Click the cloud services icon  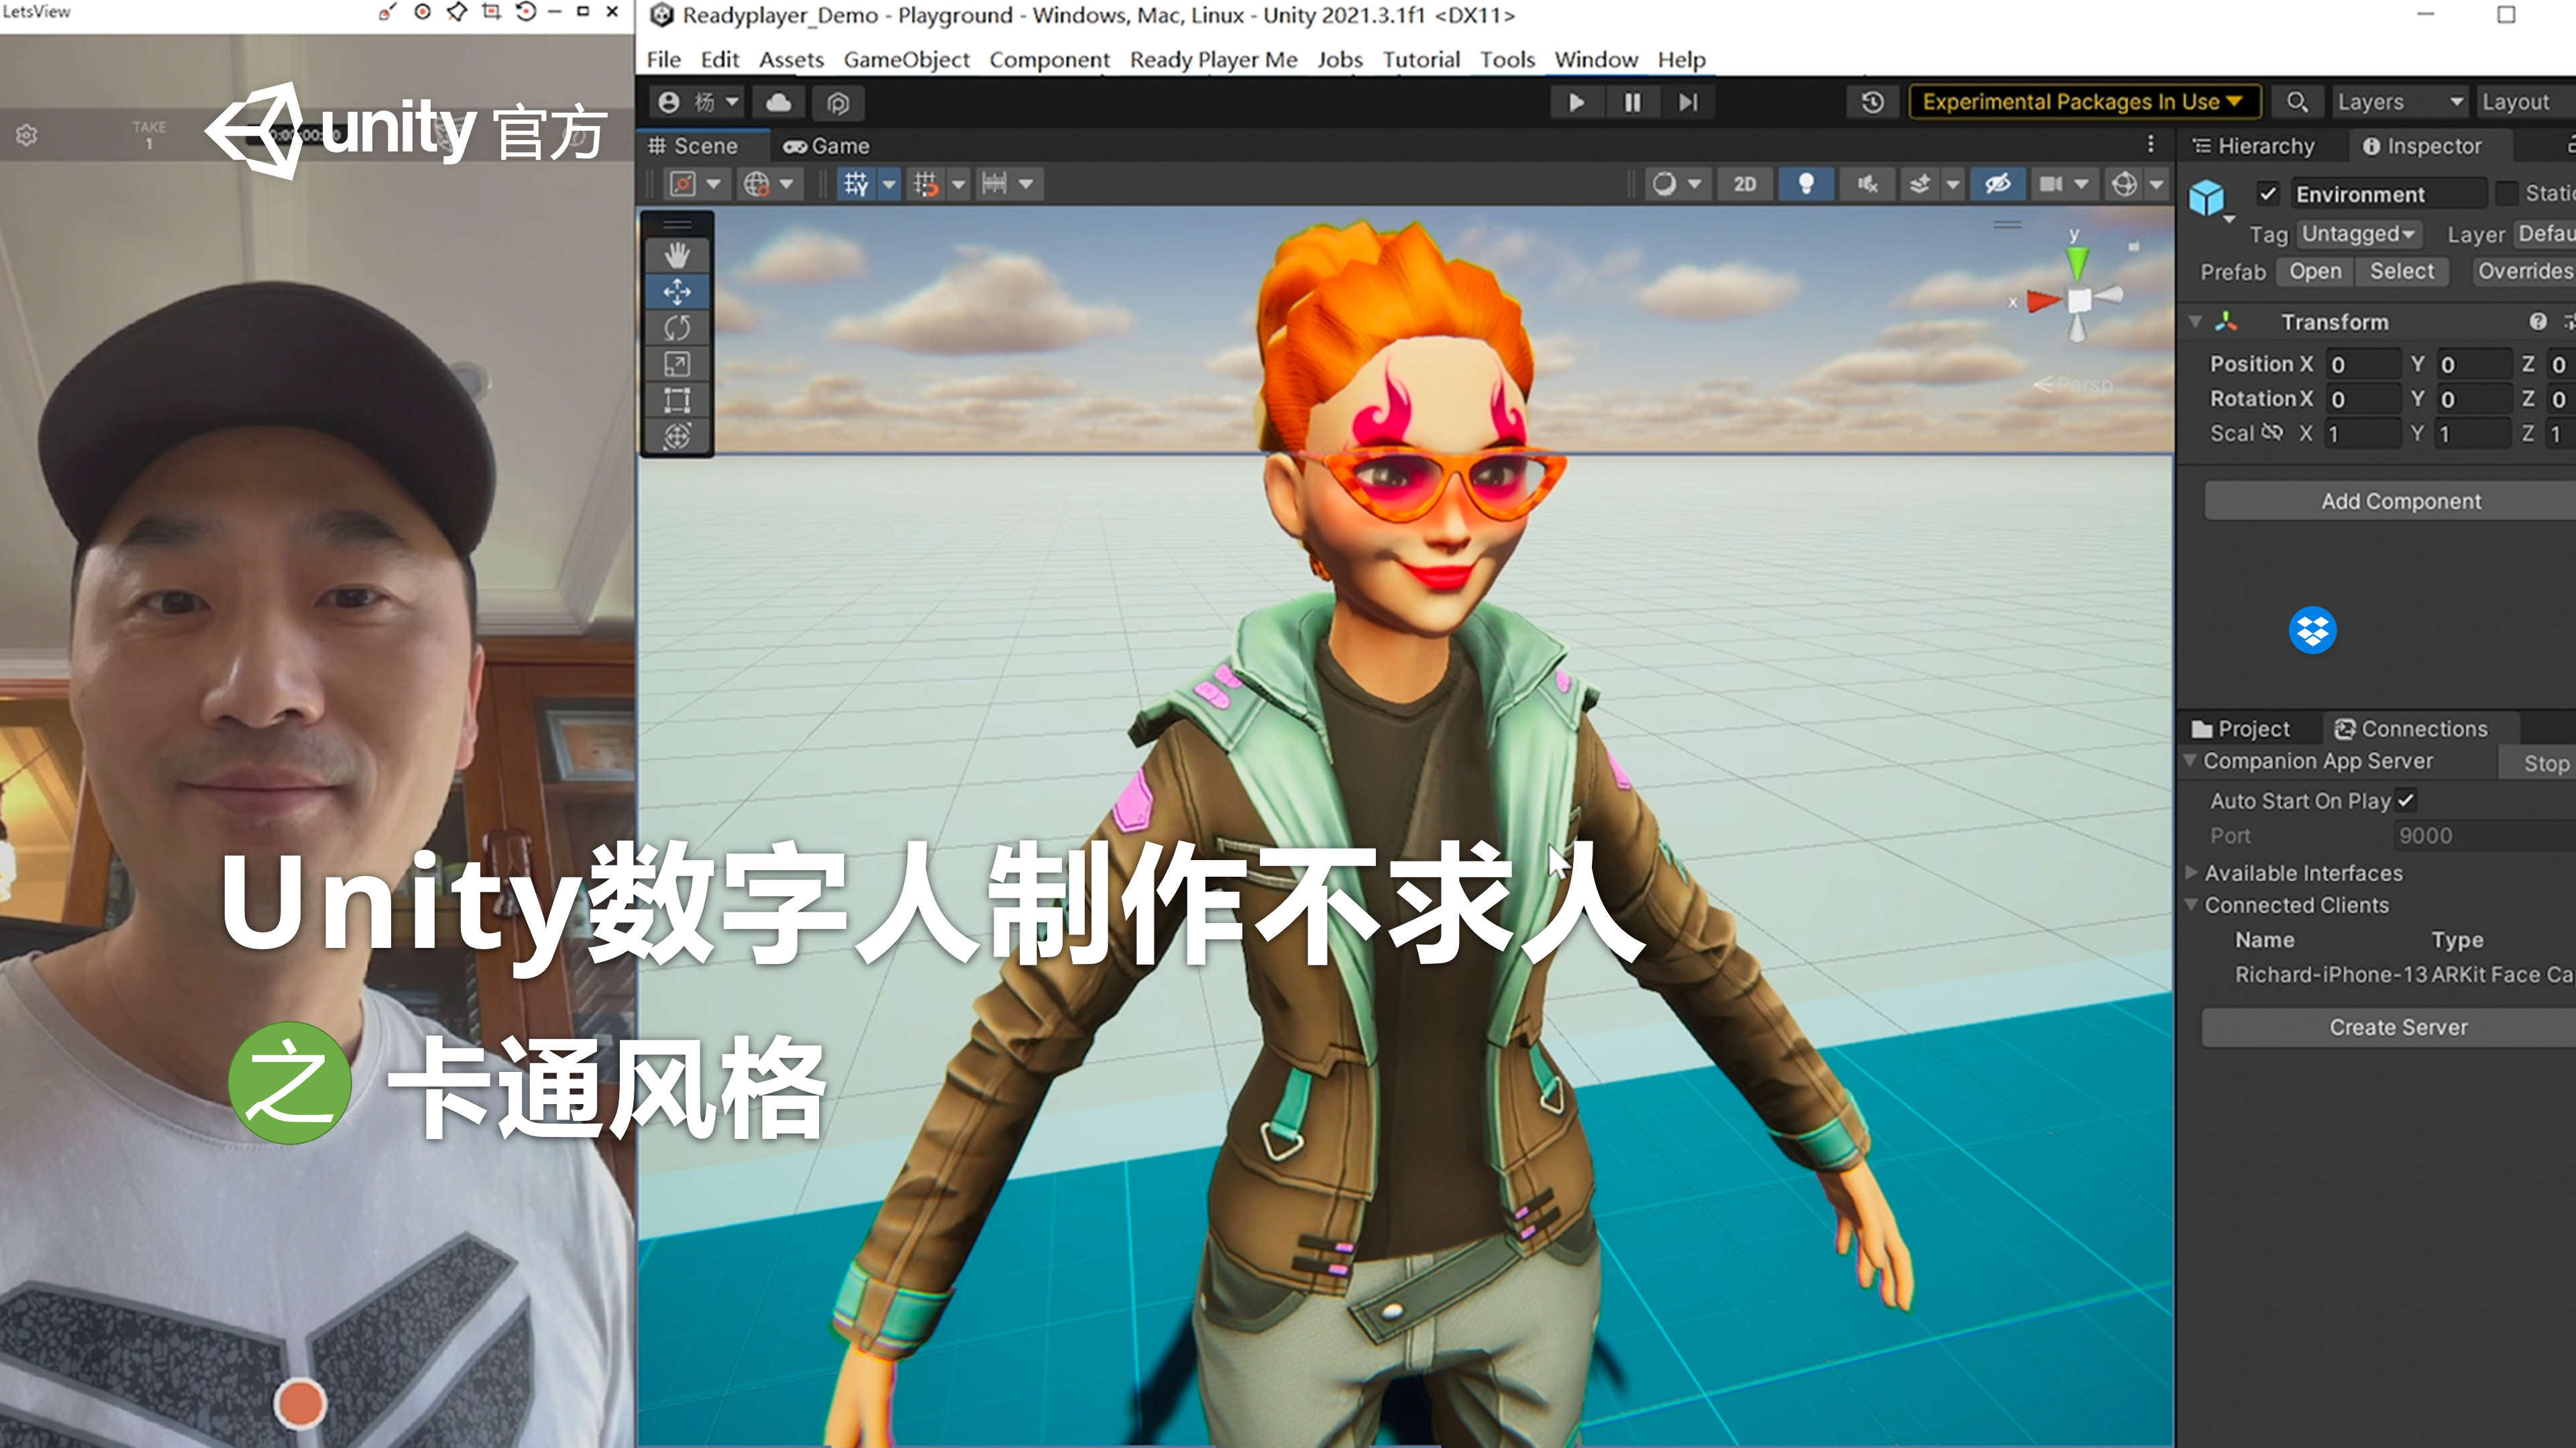click(778, 102)
